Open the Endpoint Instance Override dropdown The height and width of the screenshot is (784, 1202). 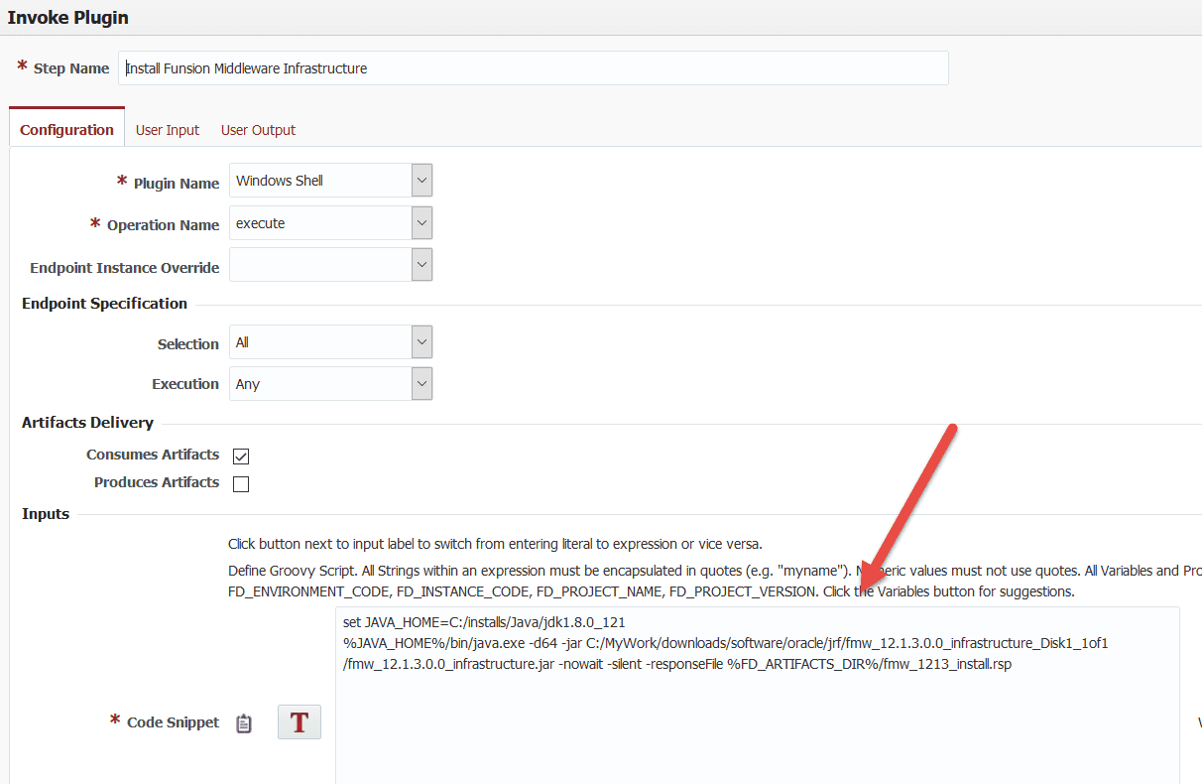pos(421,265)
